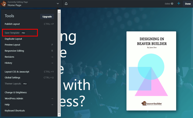The image size is (193, 118).
Task: Click the Designing in Beaver Builder book cover
Action: point(151,71)
